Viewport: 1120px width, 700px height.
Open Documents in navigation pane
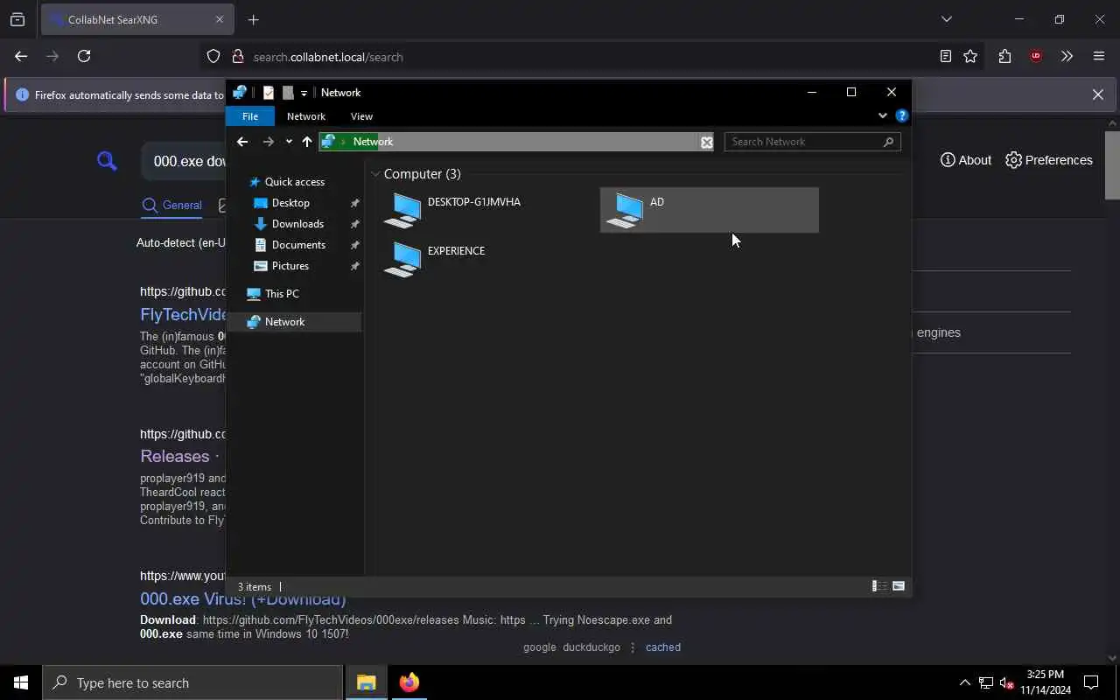[x=298, y=245]
